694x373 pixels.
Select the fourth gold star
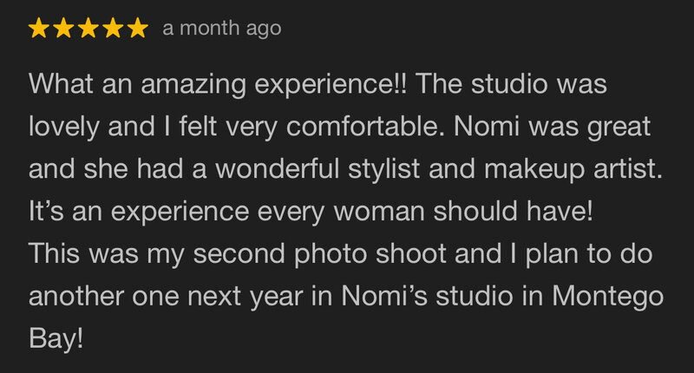pyautogui.click(x=114, y=28)
